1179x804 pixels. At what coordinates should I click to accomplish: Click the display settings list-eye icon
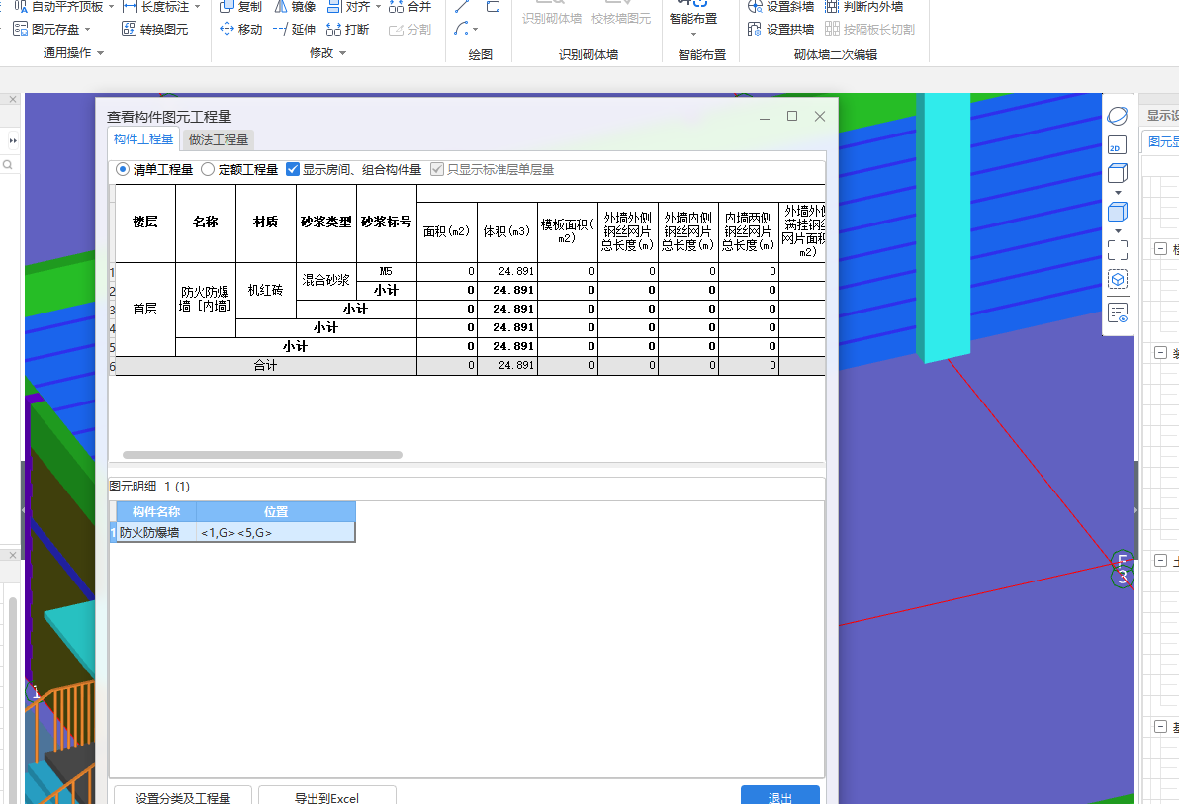point(1118,313)
